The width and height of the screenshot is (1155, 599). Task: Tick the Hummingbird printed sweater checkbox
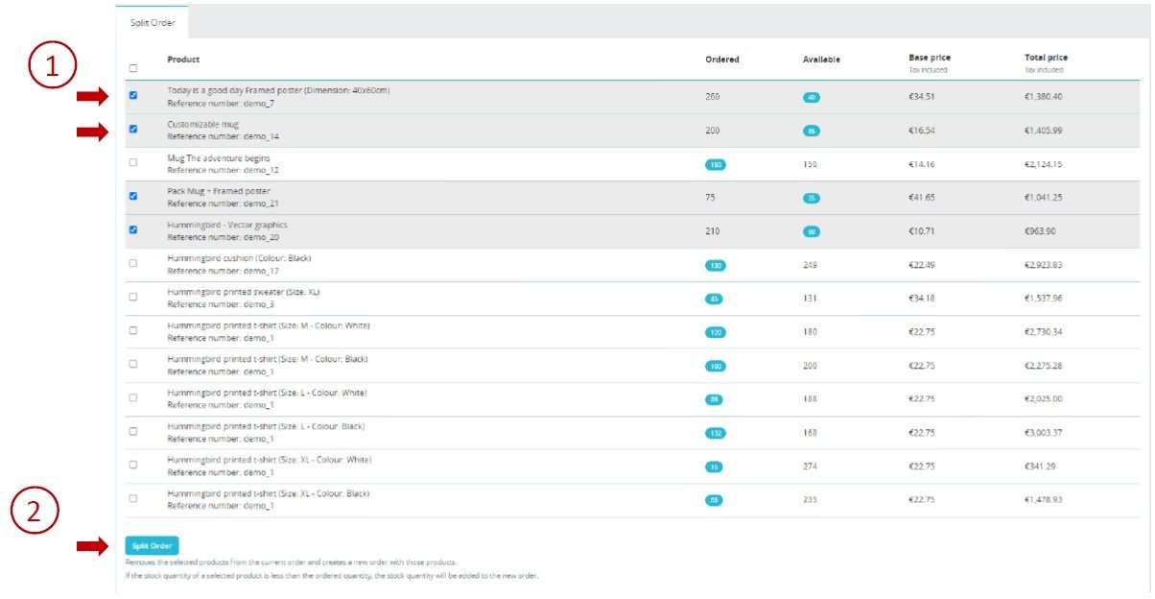[133, 297]
